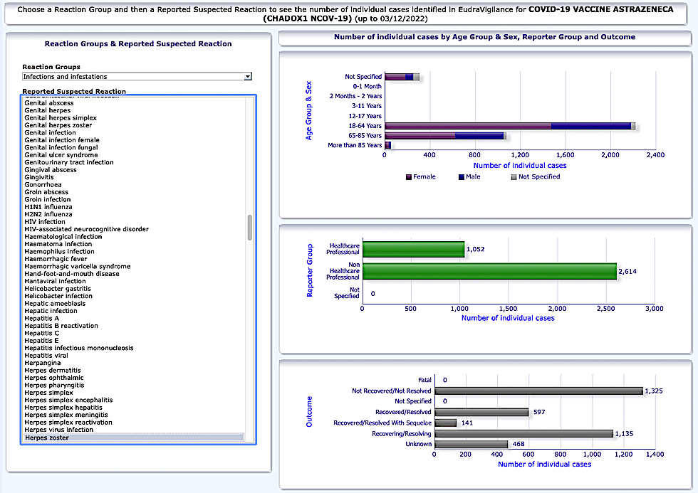Select 'Hepatitis E' in the list
Screen dimensions: 698x493
41,341
